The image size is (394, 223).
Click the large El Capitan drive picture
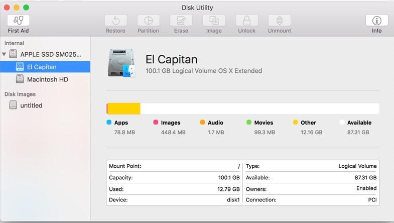(x=122, y=63)
